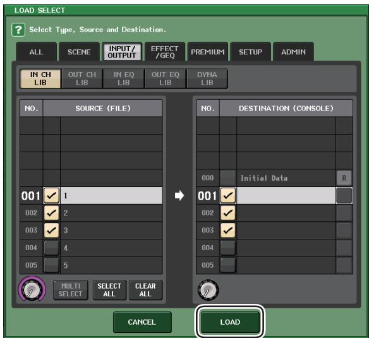Select source file name '4' row
The image size is (369, 338).
111,248
